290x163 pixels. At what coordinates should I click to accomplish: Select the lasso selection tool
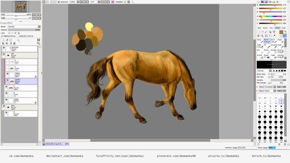click(x=262, y=32)
